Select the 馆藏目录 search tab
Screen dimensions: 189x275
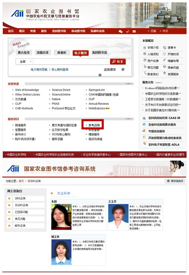43,53
